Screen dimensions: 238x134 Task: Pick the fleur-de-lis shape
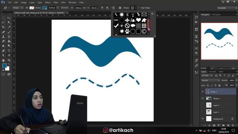click(x=127, y=20)
